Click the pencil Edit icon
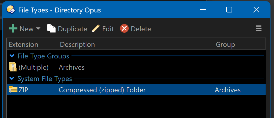Screen dimensions: 274x118 [96, 29]
